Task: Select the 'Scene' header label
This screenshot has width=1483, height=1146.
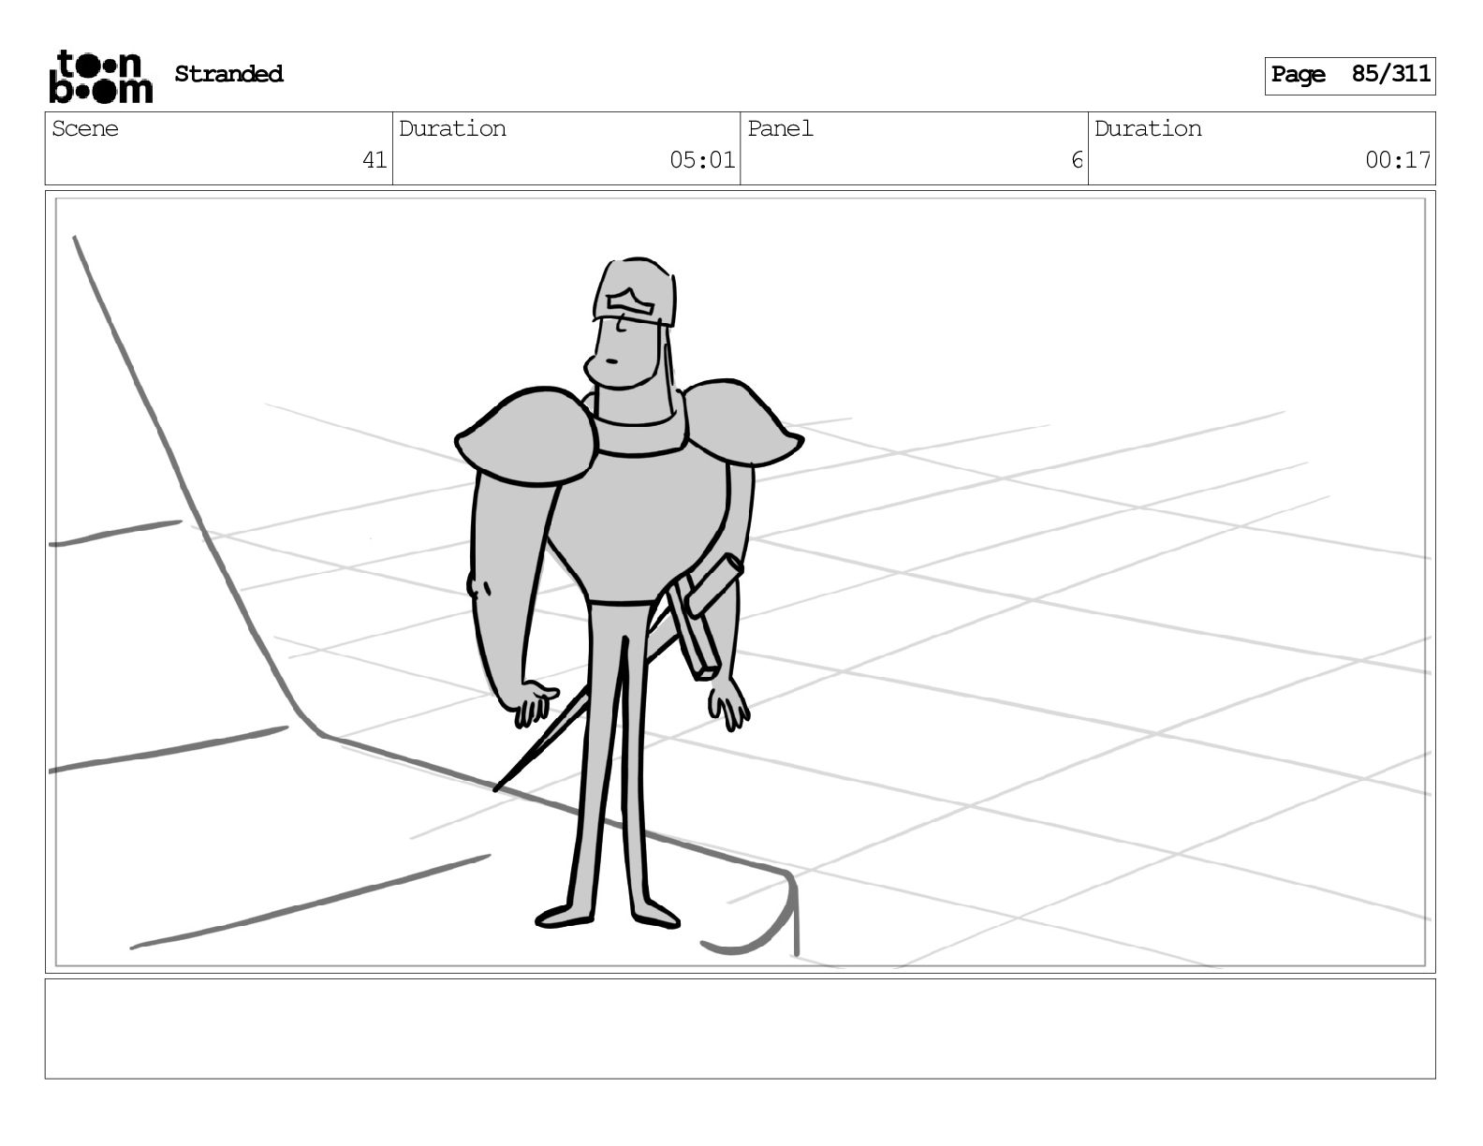Action: pos(85,128)
